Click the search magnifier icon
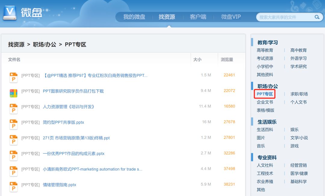325x196 pixels. (317, 17)
